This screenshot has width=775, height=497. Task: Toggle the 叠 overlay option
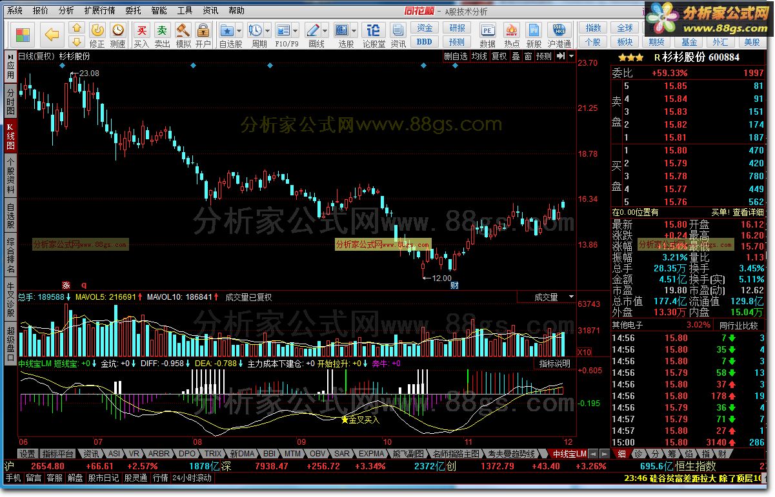click(x=516, y=56)
